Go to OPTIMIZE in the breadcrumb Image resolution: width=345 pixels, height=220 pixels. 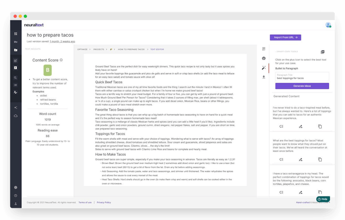[x=82, y=49]
